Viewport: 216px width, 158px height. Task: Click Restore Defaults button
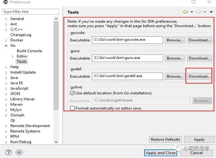[x=165, y=139]
